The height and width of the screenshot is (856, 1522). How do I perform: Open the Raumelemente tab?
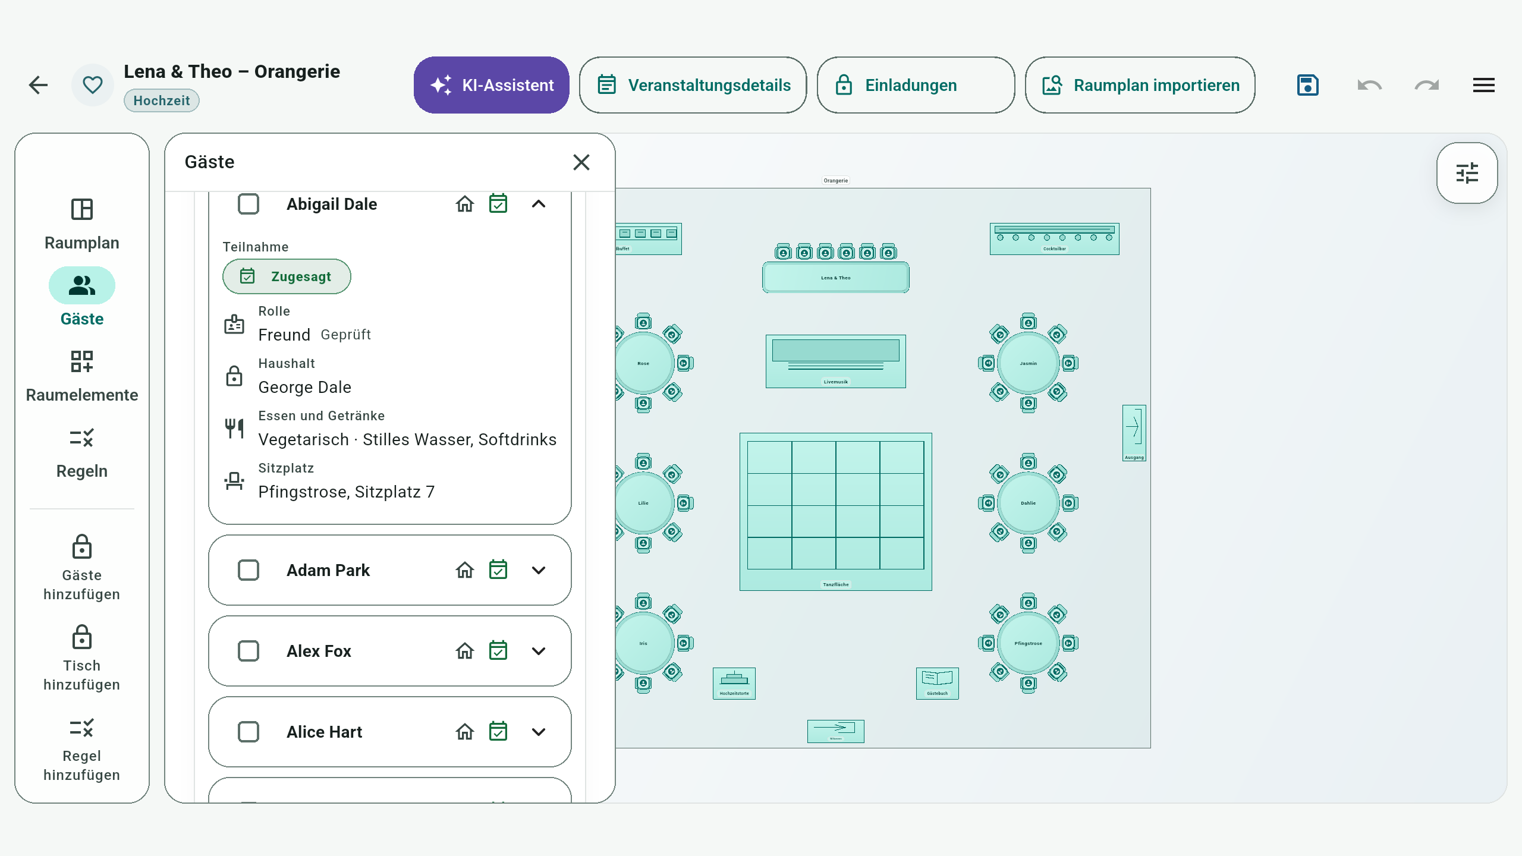(82, 376)
